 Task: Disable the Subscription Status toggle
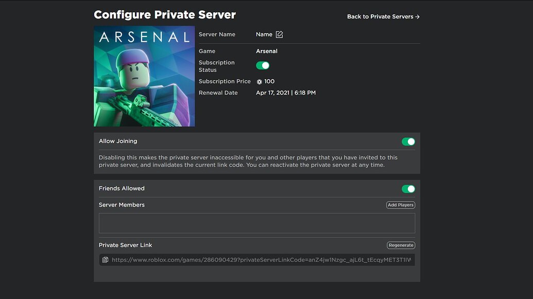click(x=263, y=65)
